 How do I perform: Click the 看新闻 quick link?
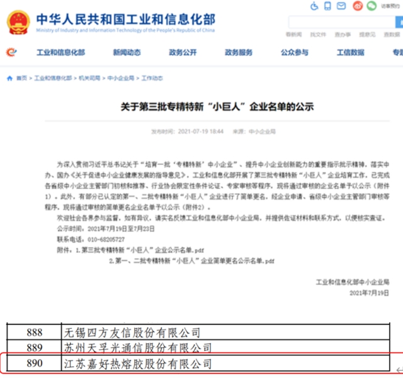294,35
